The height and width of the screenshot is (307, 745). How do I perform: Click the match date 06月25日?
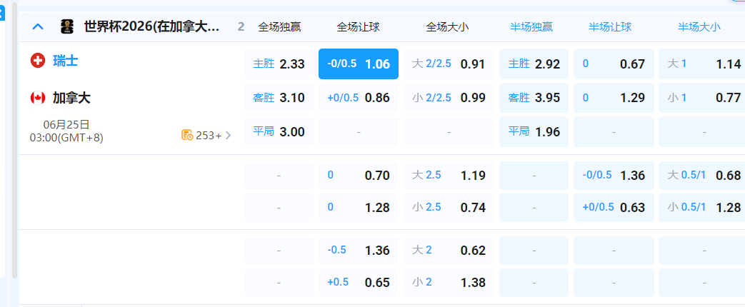coord(66,125)
